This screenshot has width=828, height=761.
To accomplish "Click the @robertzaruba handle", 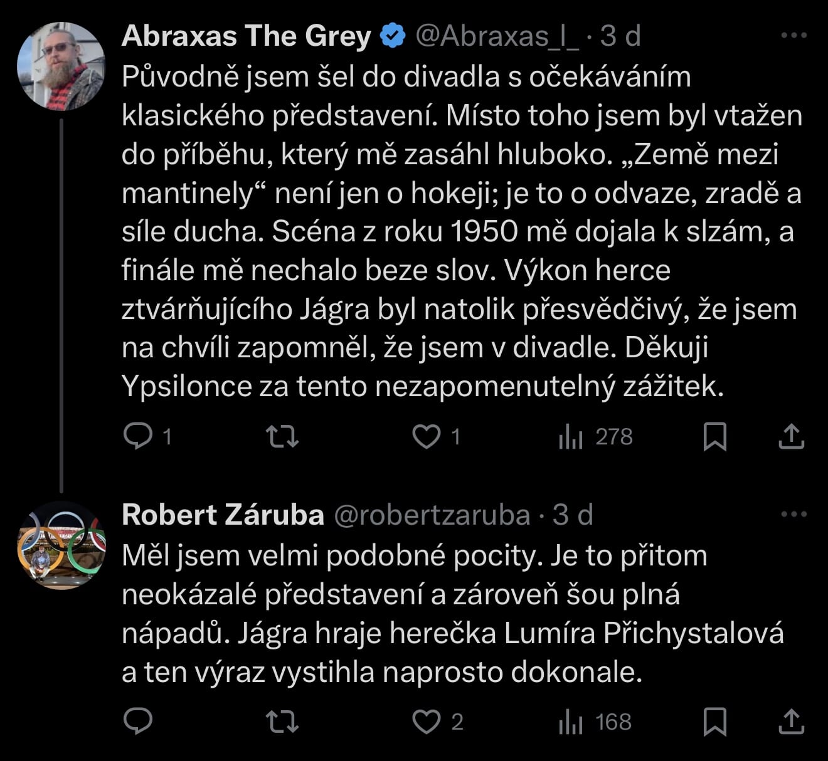I will coord(432,515).
